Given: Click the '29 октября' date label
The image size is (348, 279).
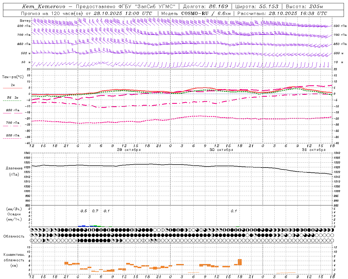Looking at the screenshot, I should click(129, 150).
